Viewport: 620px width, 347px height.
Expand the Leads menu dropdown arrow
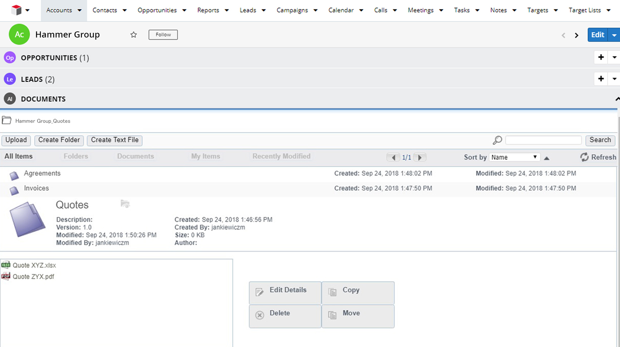coord(264,10)
